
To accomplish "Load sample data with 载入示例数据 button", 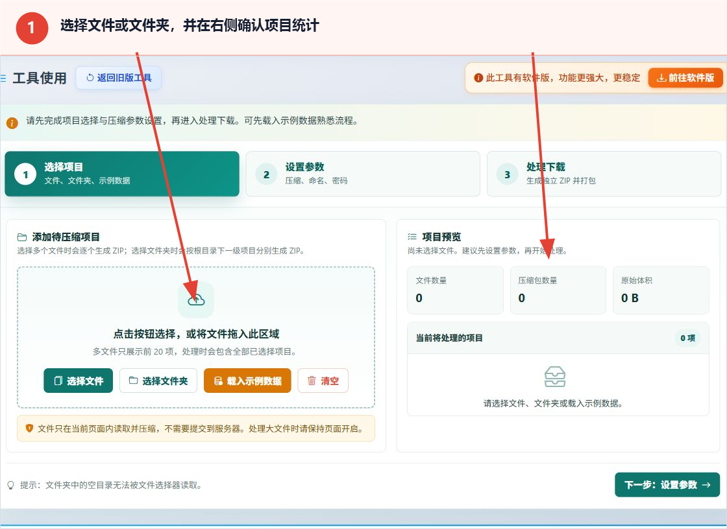I will [x=247, y=381].
